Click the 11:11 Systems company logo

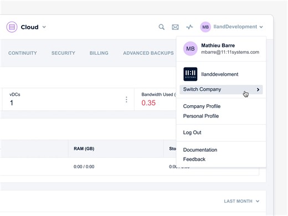tap(191, 74)
